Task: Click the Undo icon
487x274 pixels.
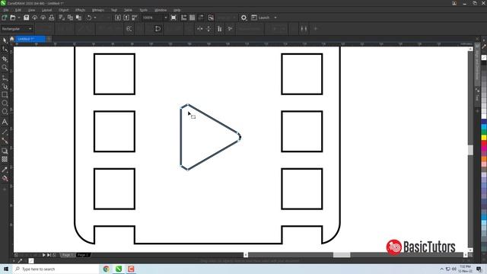Action: coord(89,18)
